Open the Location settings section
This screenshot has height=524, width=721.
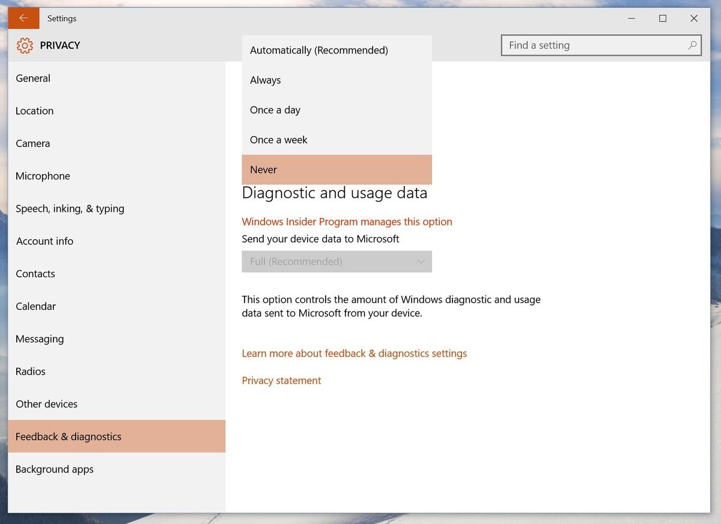tap(34, 110)
